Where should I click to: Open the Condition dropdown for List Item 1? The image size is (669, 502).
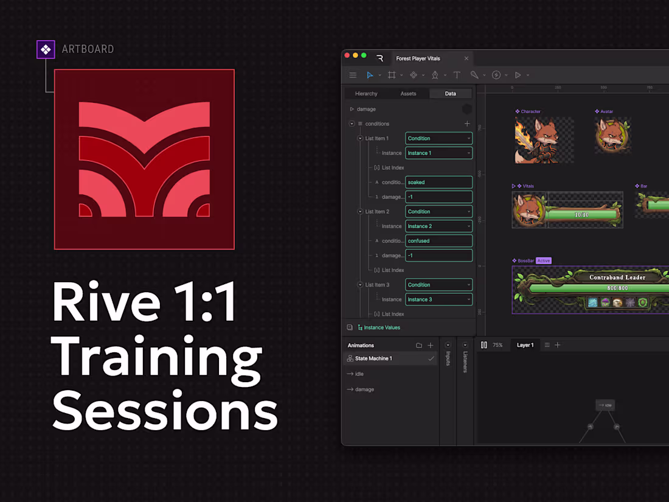click(438, 138)
